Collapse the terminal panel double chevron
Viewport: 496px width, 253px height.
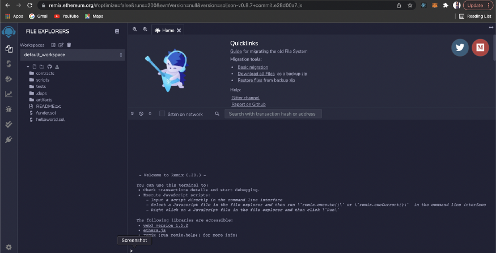(132, 113)
